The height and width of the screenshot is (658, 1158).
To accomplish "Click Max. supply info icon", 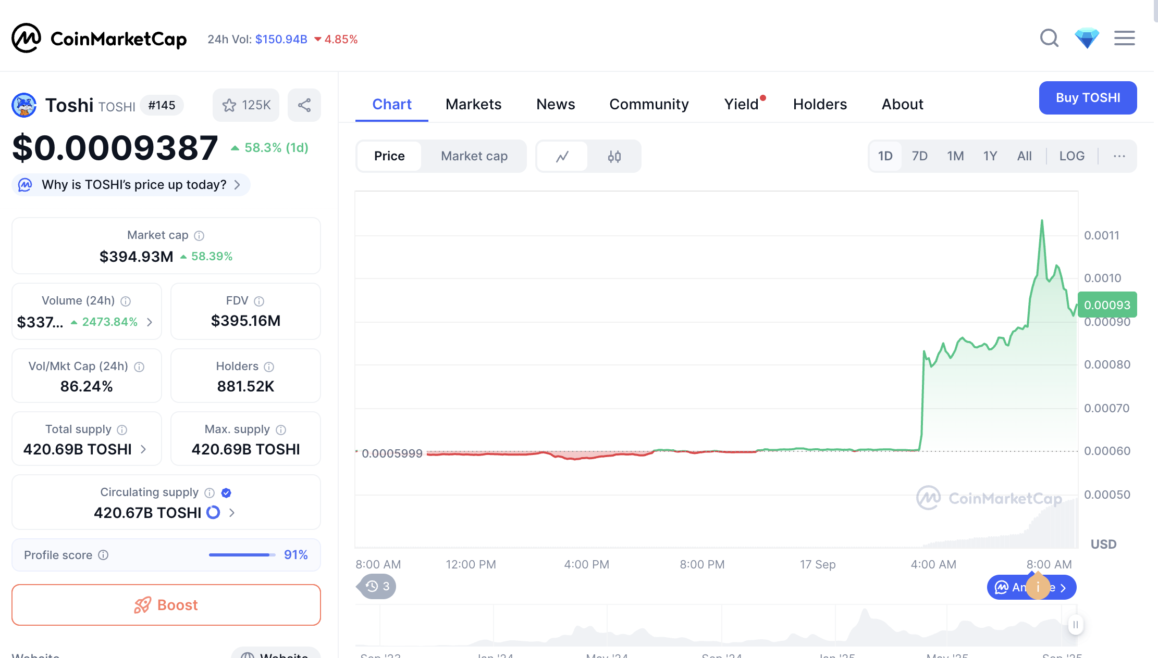I will pyautogui.click(x=281, y=429).
